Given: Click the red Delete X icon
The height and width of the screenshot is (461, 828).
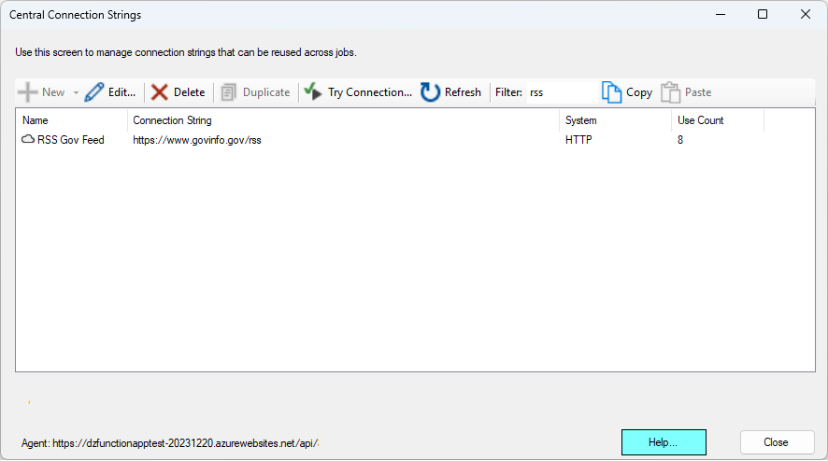Looking at the screenshot, I should pyautogui.click(x=159, y=92).
